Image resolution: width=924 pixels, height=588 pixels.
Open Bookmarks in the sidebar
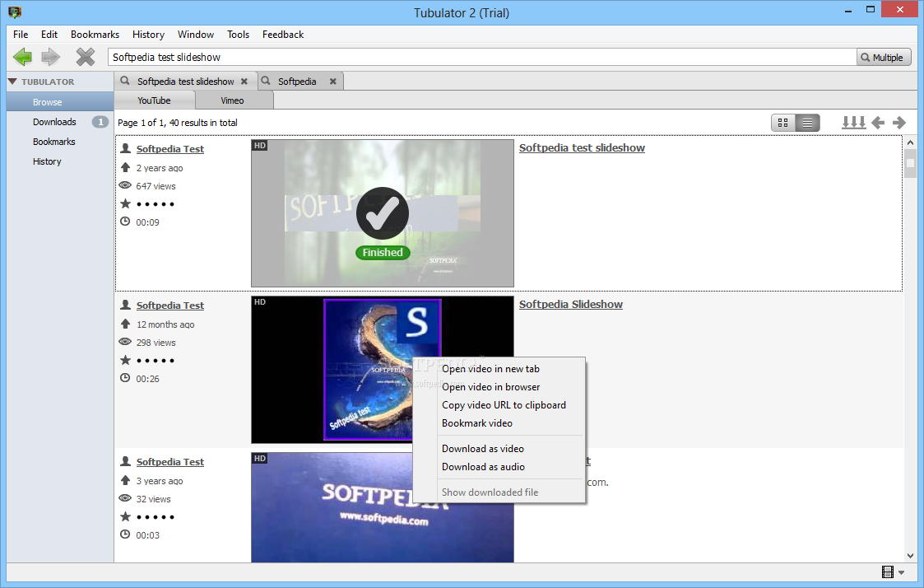click(54, 142)
